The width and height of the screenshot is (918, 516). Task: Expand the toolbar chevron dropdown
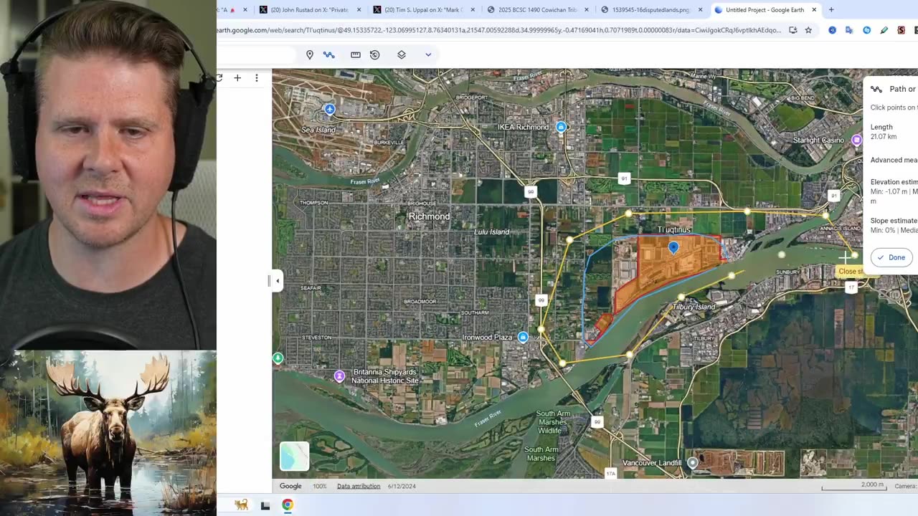pos(428,55)
